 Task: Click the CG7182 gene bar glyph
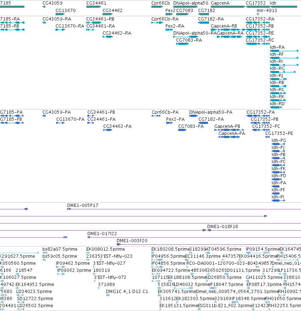(203, 14)
